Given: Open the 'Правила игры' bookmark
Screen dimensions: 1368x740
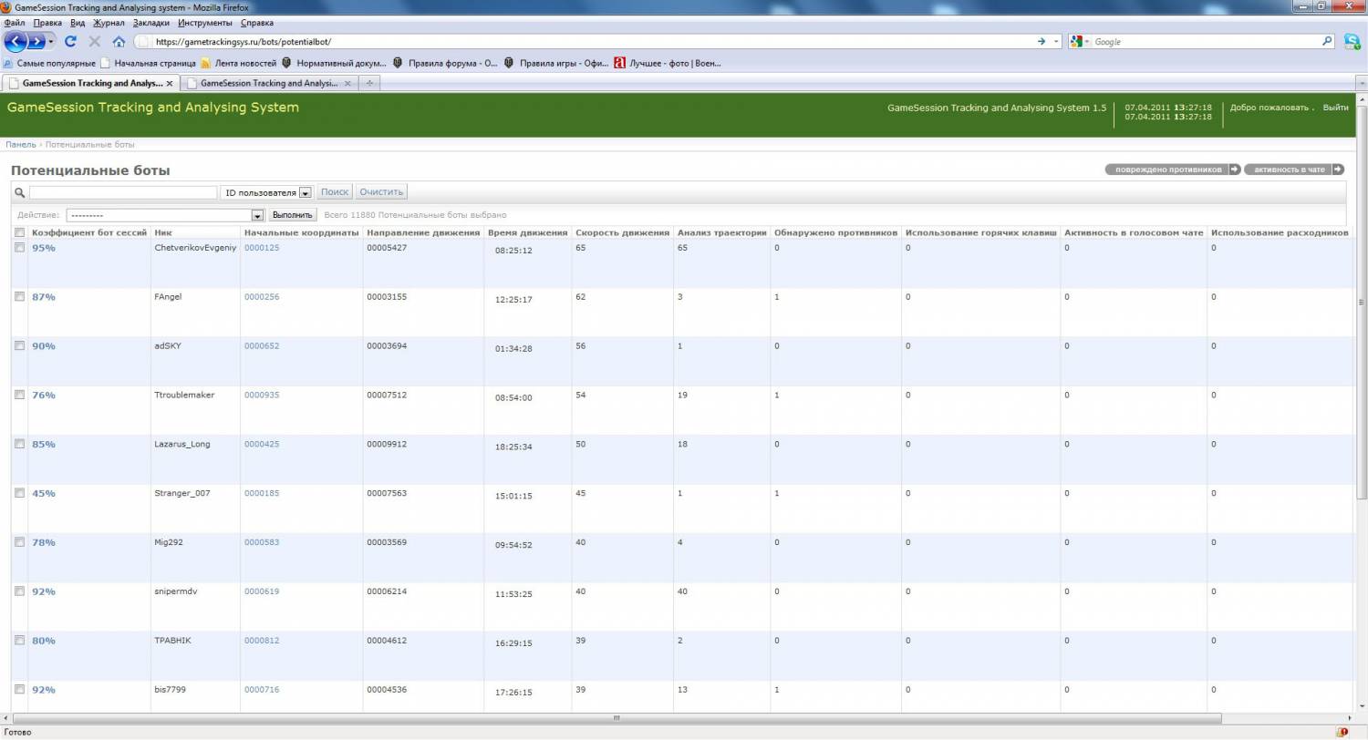Looking at the screenshot, I should pyautogui.click(x=556, y=63).
